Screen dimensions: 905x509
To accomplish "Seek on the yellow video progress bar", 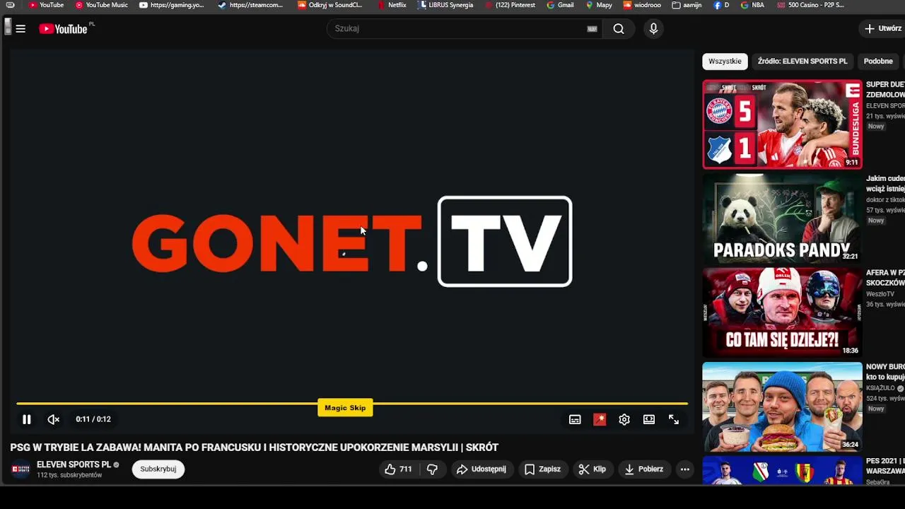I will pyautogui.click(x=352, y=404).
